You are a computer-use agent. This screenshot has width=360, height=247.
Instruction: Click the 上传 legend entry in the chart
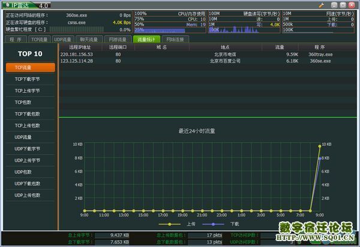(177, 224)
